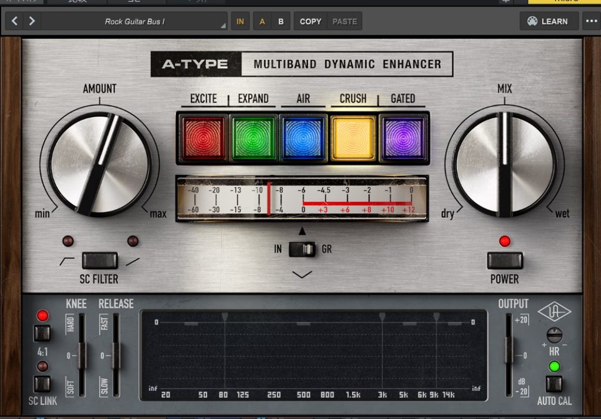Collapse panel with chevron below IN/GR switch

[302, 274]
